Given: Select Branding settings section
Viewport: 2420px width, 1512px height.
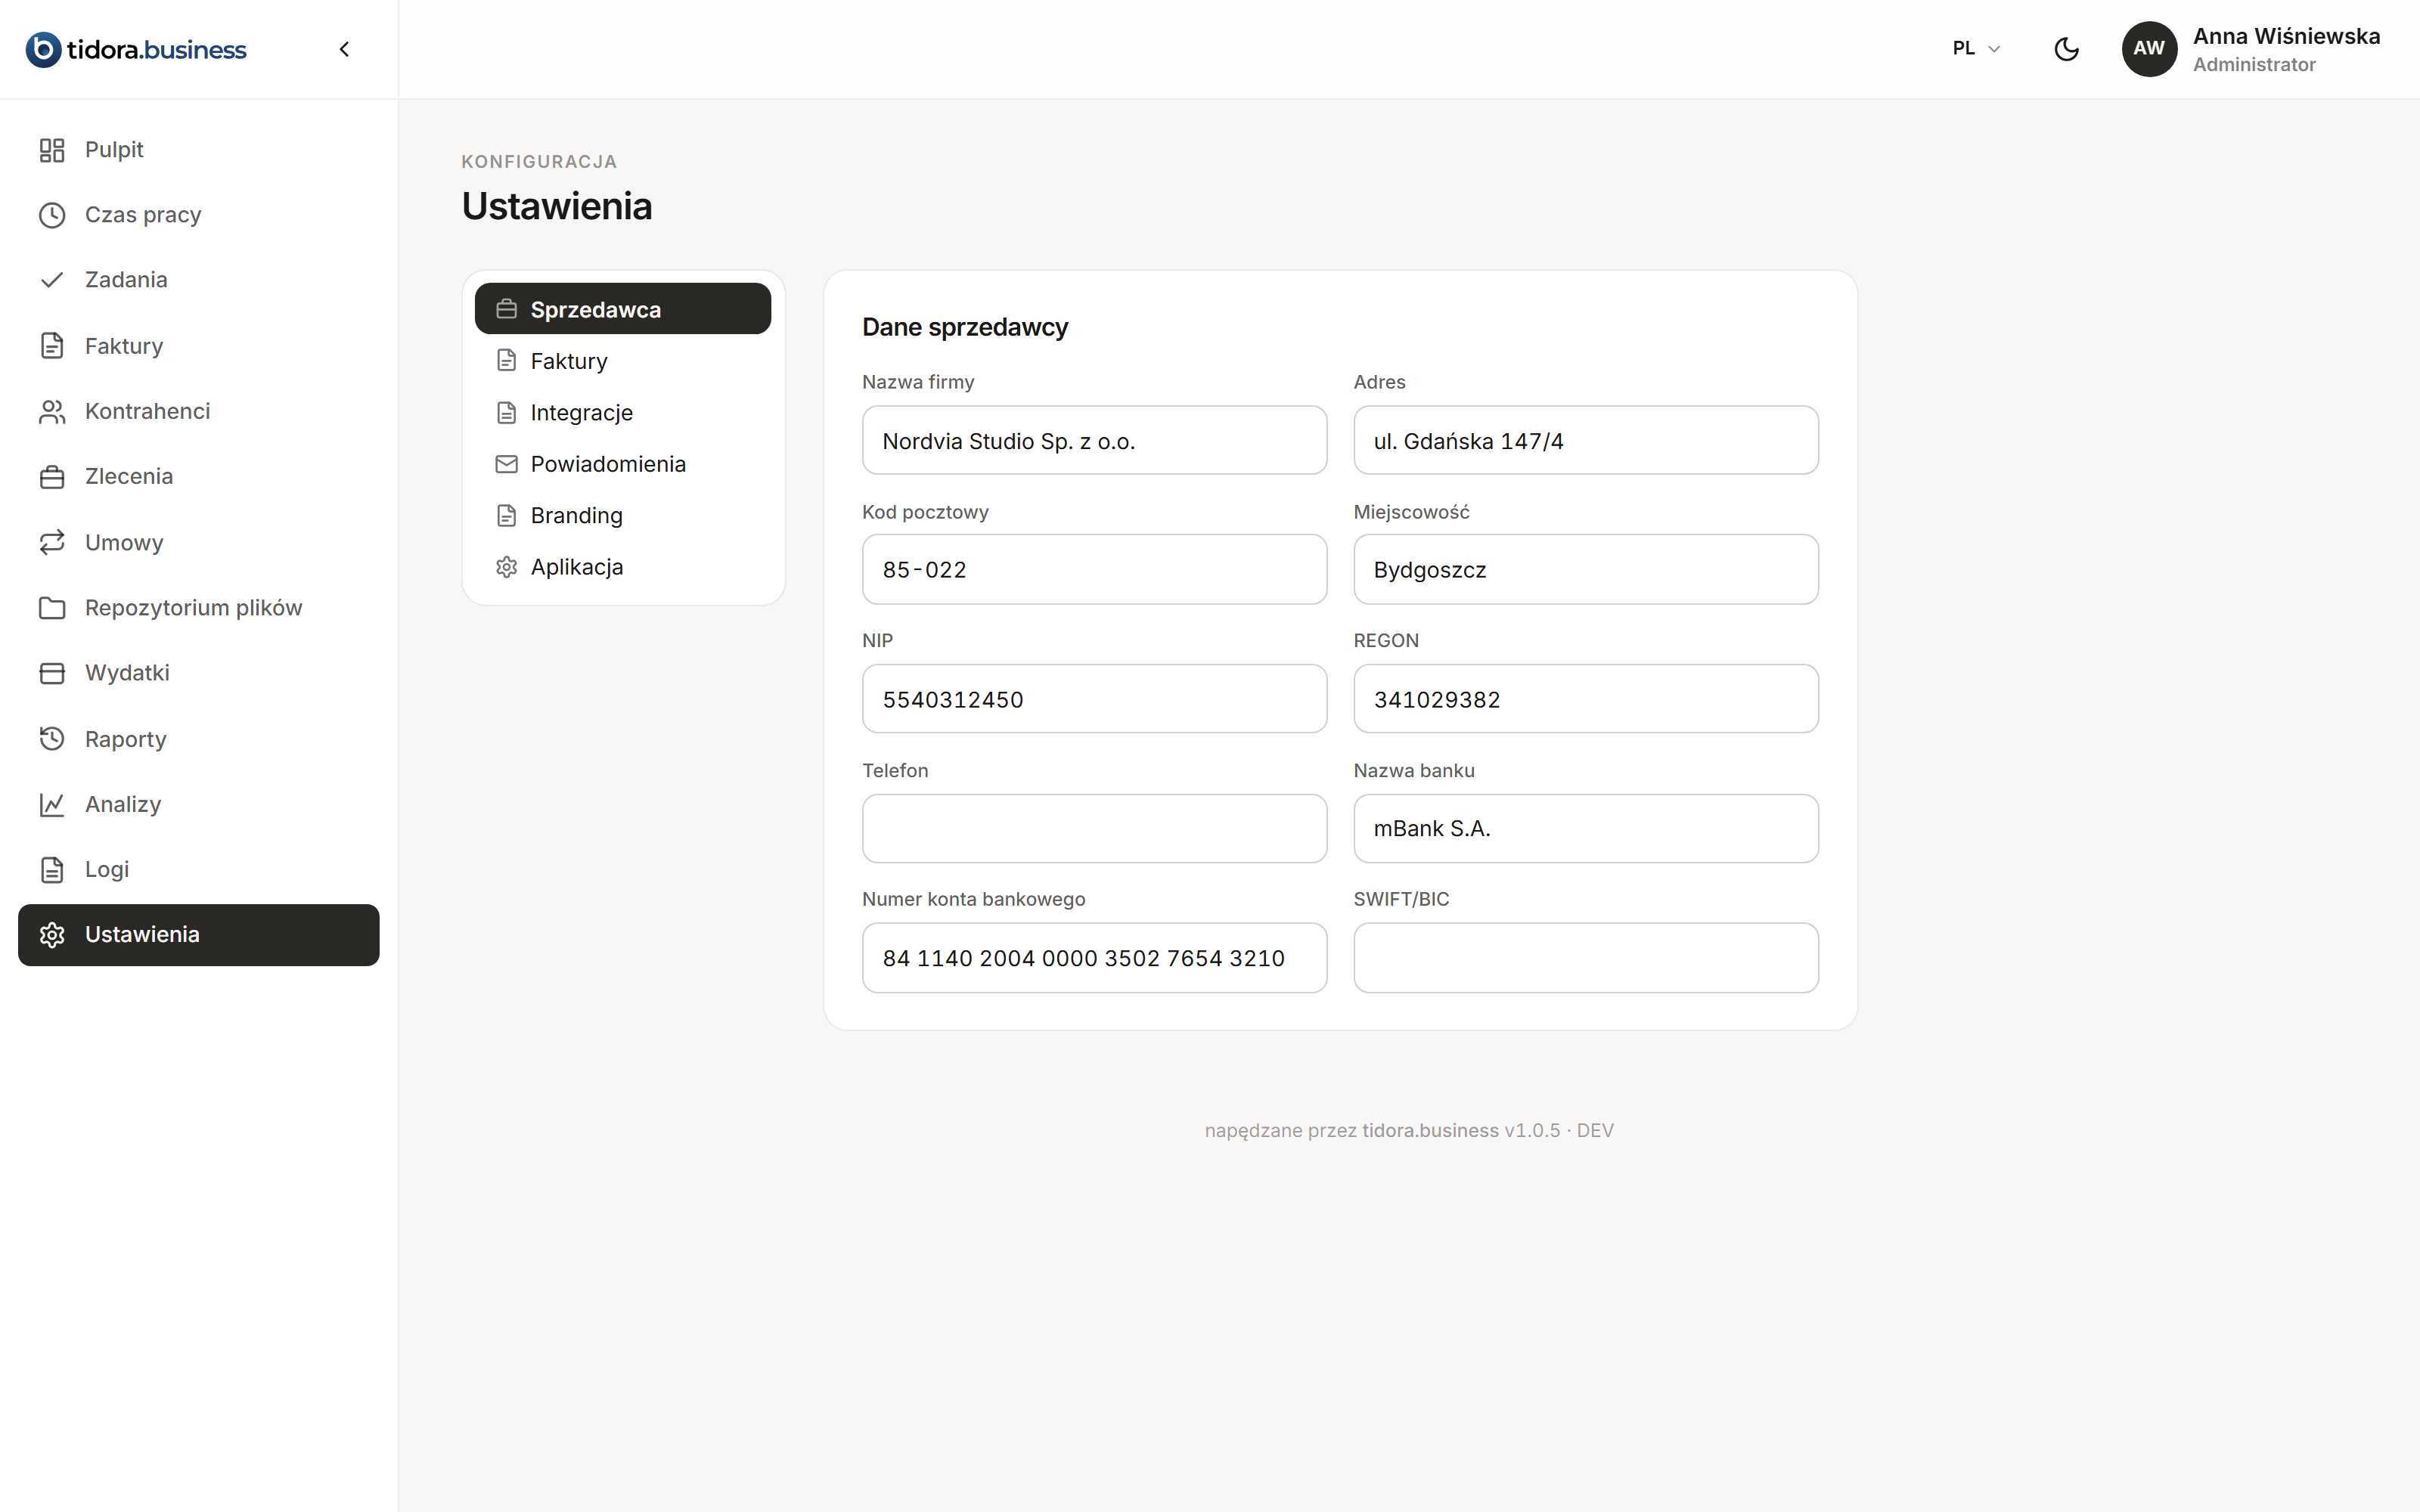Looking at the screenshot, I should click(623, 516).
